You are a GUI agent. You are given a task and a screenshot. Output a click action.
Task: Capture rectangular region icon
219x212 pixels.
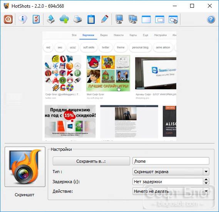[x=160, y=19]
